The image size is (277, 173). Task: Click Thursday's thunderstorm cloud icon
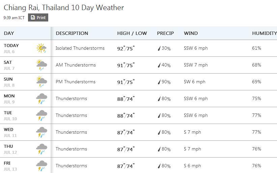pyautogui.click(x=41, y=149)
